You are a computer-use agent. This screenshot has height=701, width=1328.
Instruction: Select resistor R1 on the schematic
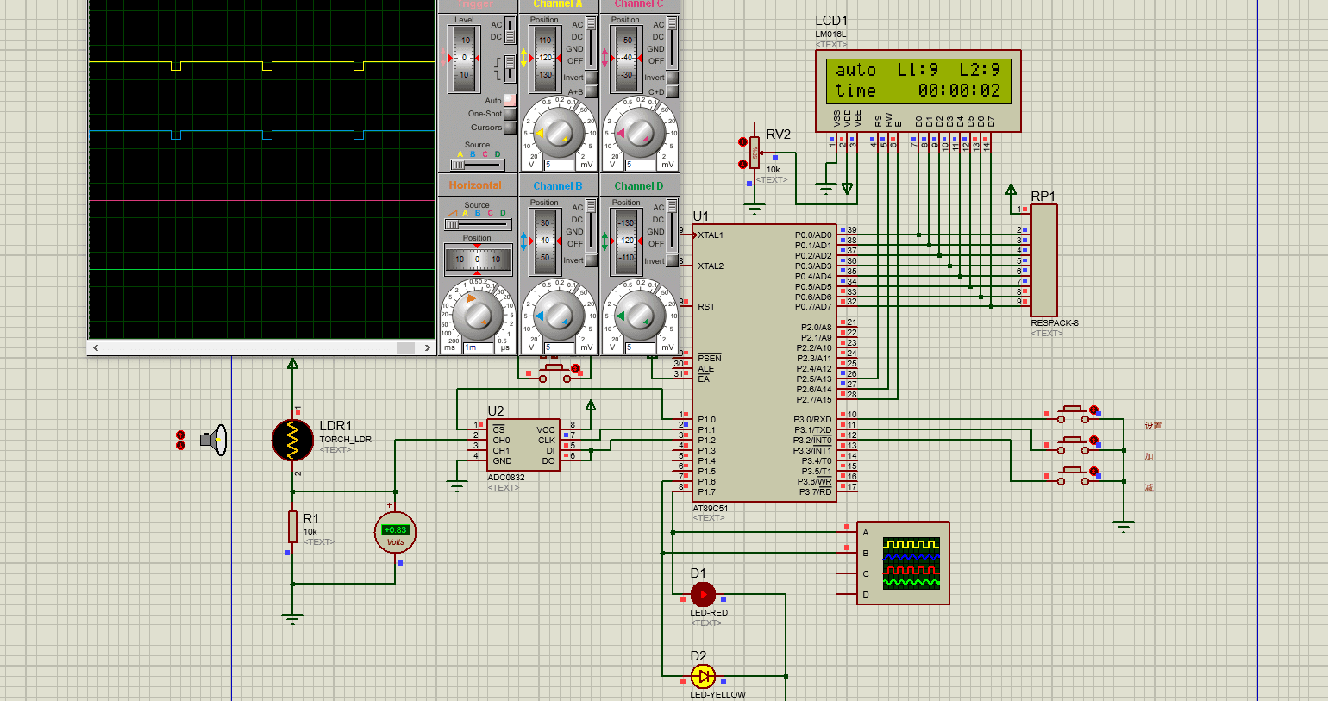click(x=293, y=526)
